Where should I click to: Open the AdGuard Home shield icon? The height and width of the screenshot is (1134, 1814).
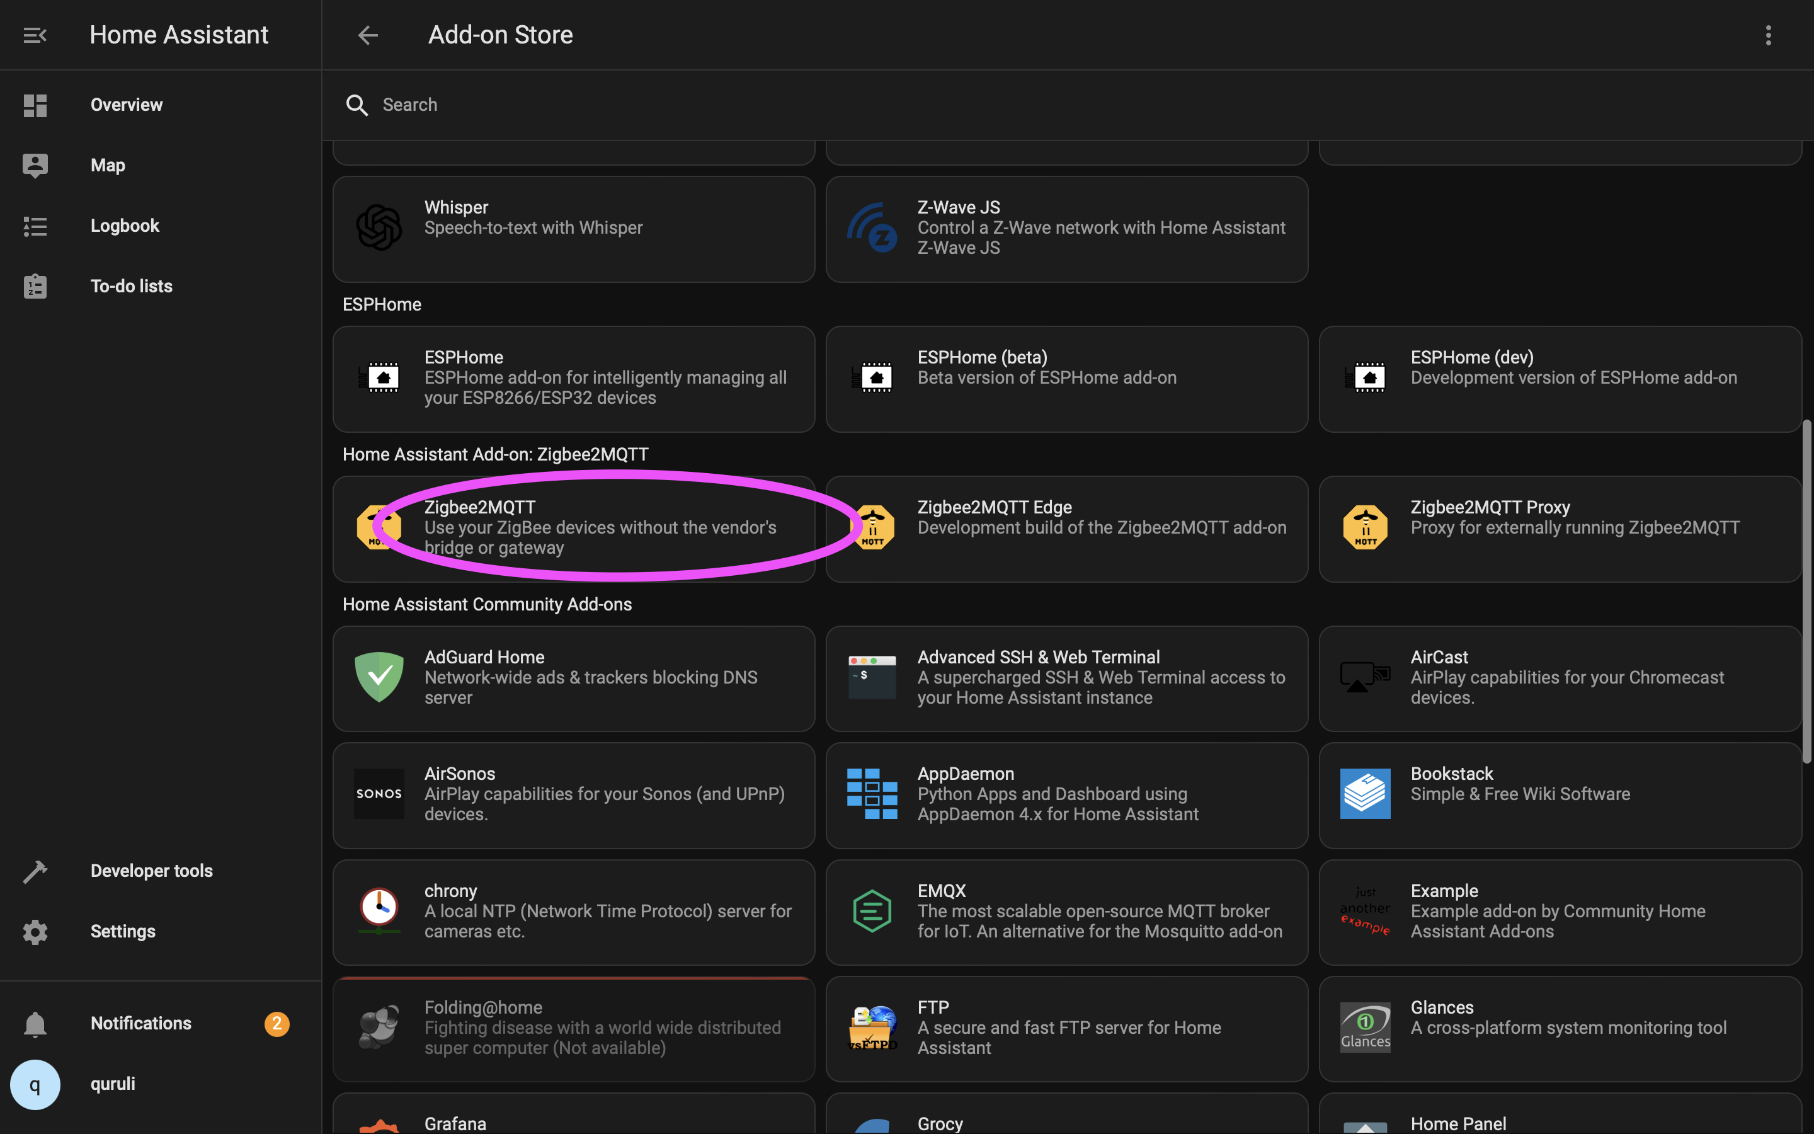pos(379,677)
